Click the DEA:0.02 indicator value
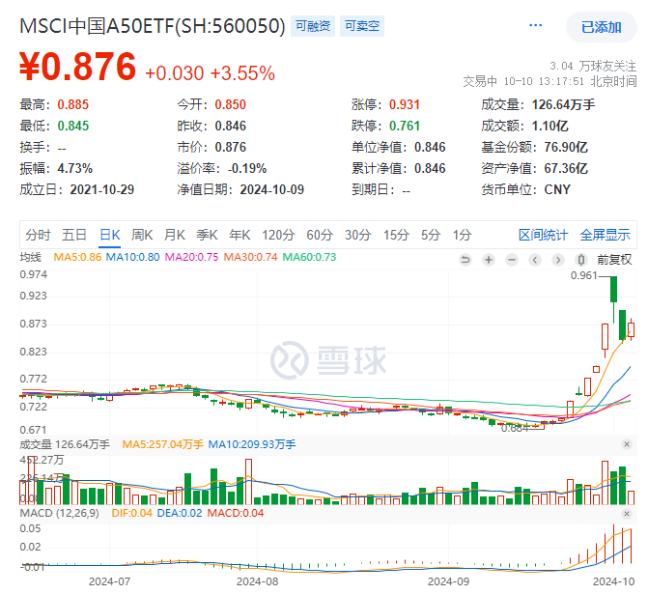The height and width of the screenshot is (594, 648). pos(180,514)
